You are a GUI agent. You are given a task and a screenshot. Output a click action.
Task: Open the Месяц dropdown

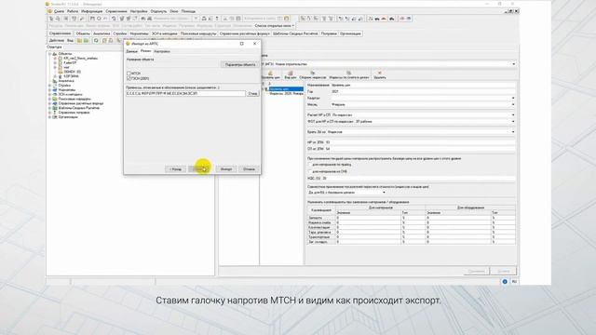(x=513, y=104)
